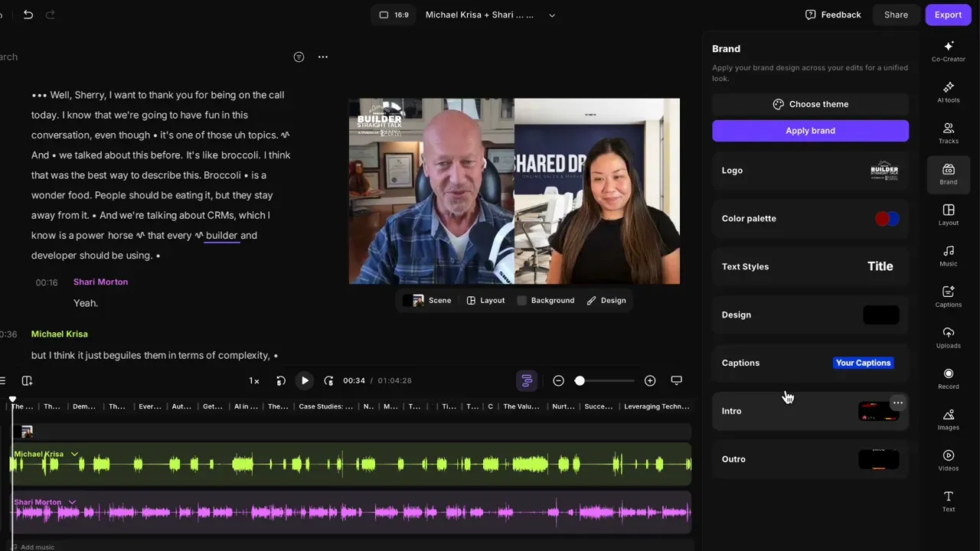The image size is (980, 551).
Task: Open the AI tools panel
Action: 949,90
